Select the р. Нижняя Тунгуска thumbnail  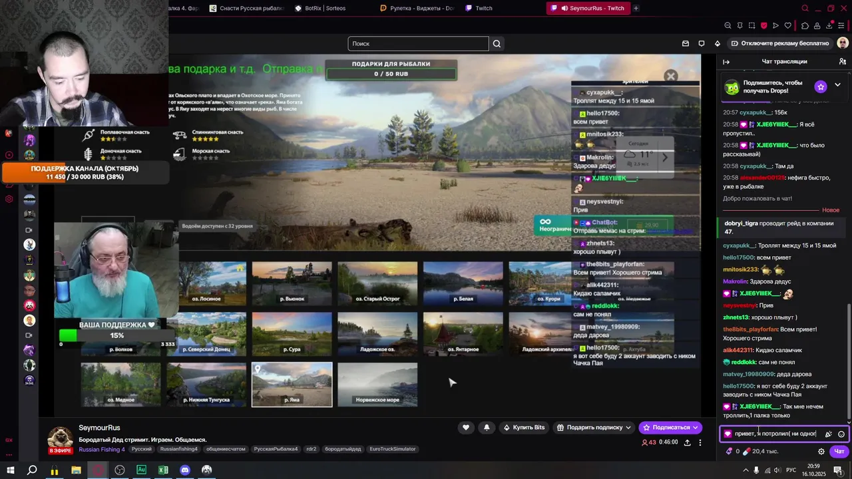(206, 384)
